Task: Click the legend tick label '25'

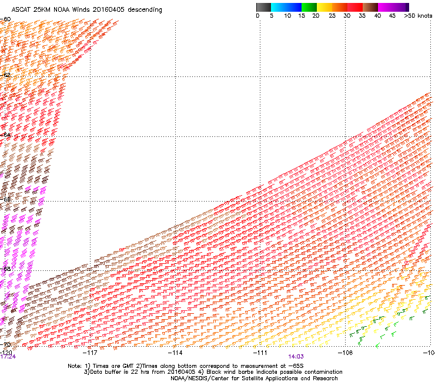Action: 332,16
